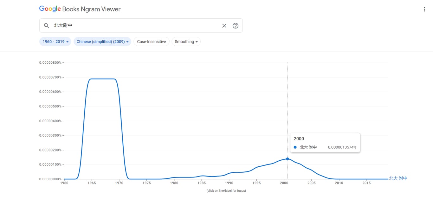Image resolution: width=433 pixels, height=199 pixels.
Task: Expand the Chinese (simplified) (2009) corpus dropdown
Action: coord(102,42)
